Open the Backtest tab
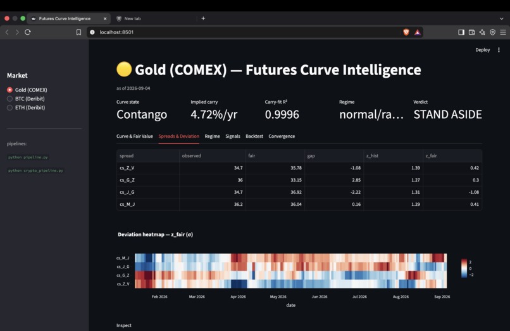Screen dimensions: 510x331 254,136
